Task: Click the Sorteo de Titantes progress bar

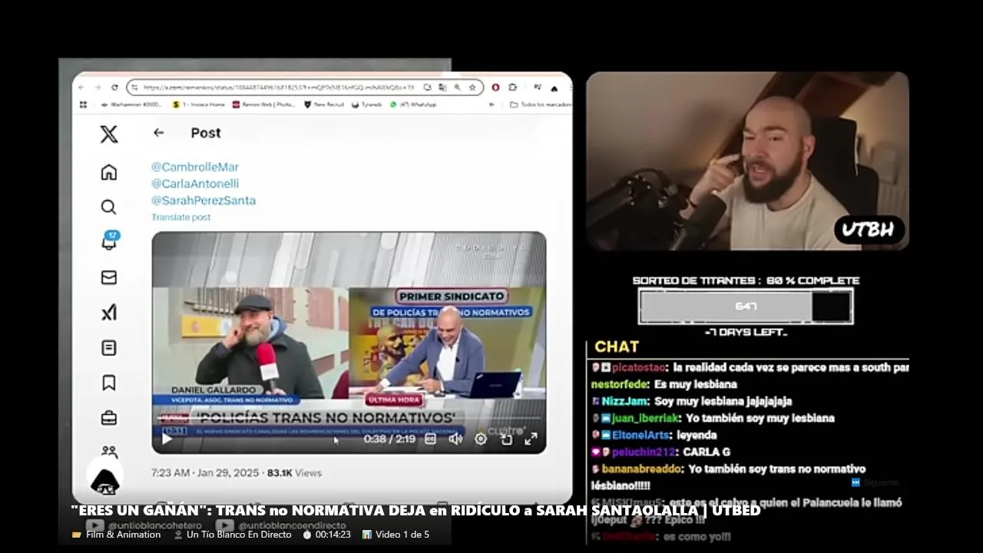Action: click(x=746, y=306)
